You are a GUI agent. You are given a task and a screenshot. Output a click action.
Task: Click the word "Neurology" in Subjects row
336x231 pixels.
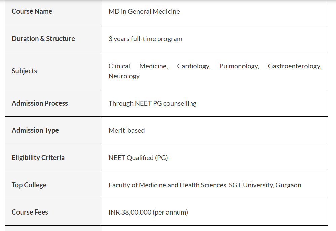tap(124, 76)
